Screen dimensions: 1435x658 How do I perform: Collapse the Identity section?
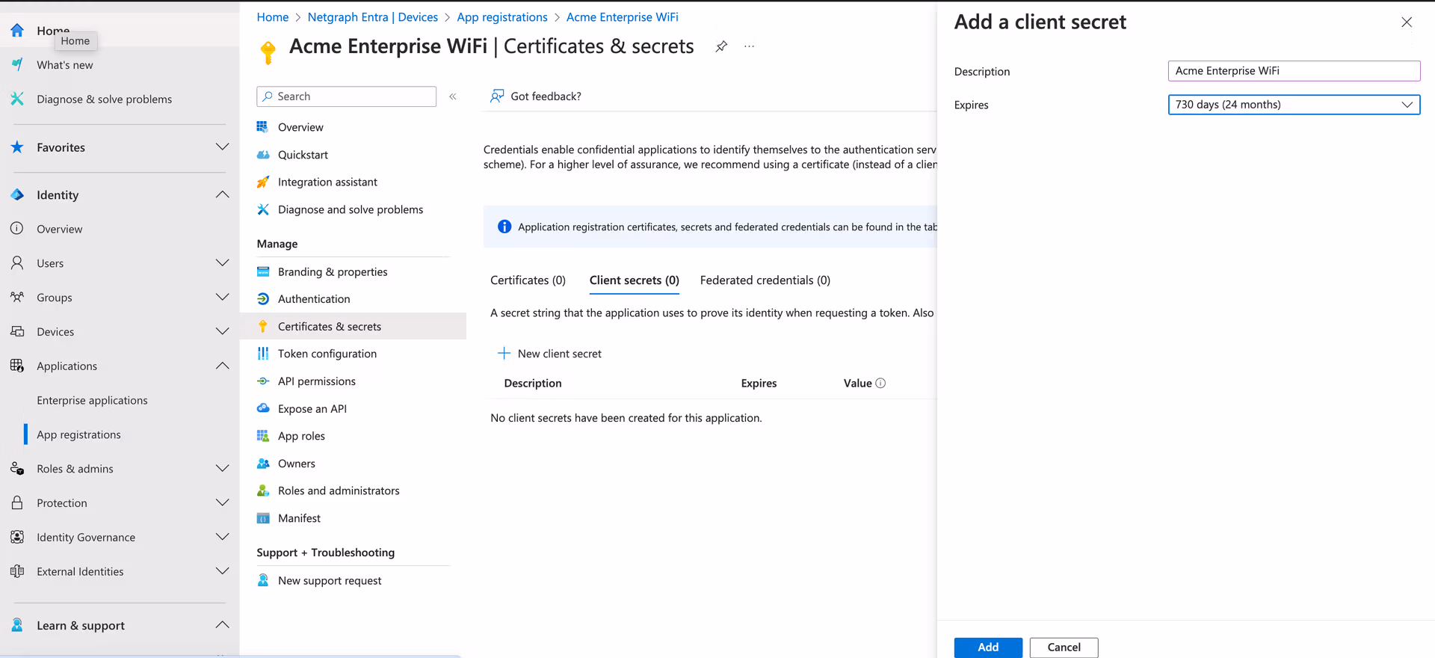click(222, 195)
